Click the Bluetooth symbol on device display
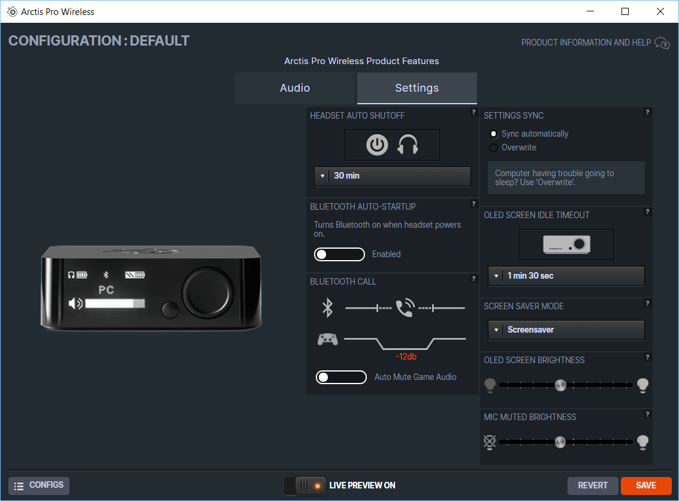This screenshot has height=501, width=679. pos(106,275)
